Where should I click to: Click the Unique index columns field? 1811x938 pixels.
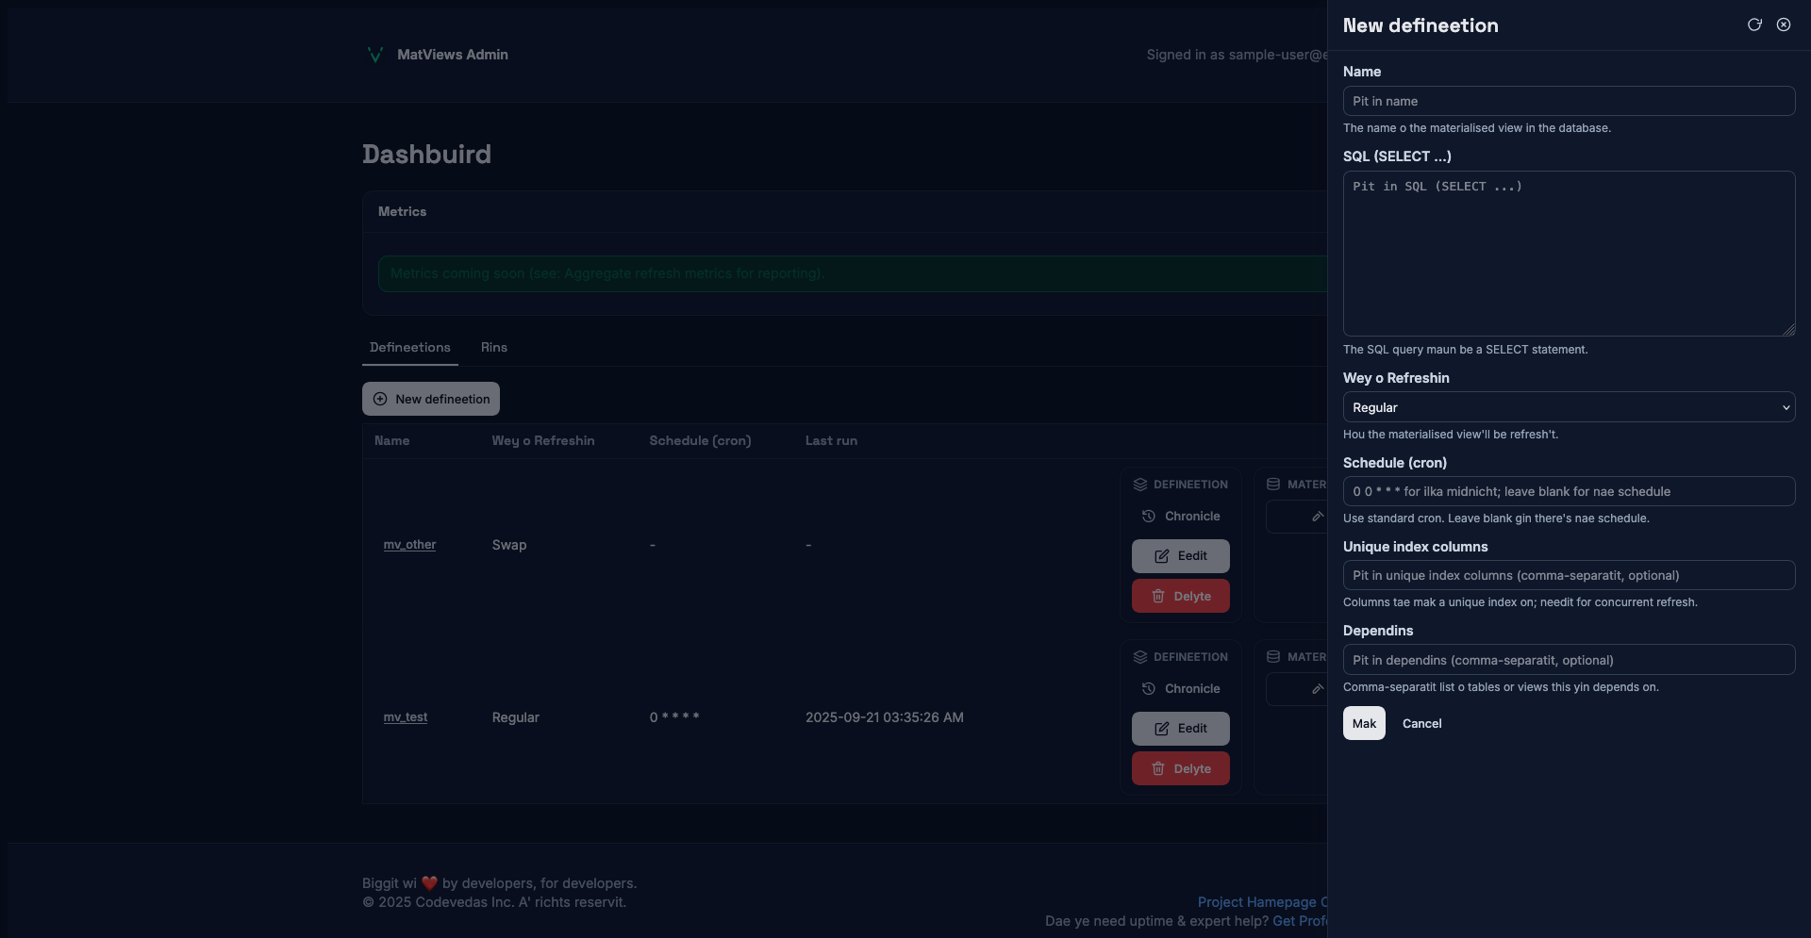click(1568, 576)
